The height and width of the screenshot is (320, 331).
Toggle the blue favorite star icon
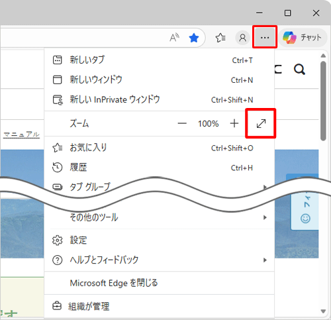(x=194, y=38)
